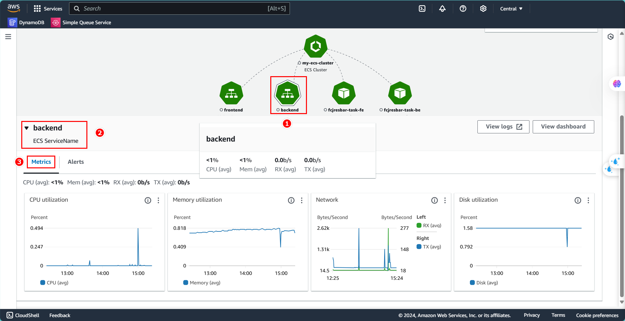
Task: Toggle the TX (avg) legend swatch
Action: point(419,246)
